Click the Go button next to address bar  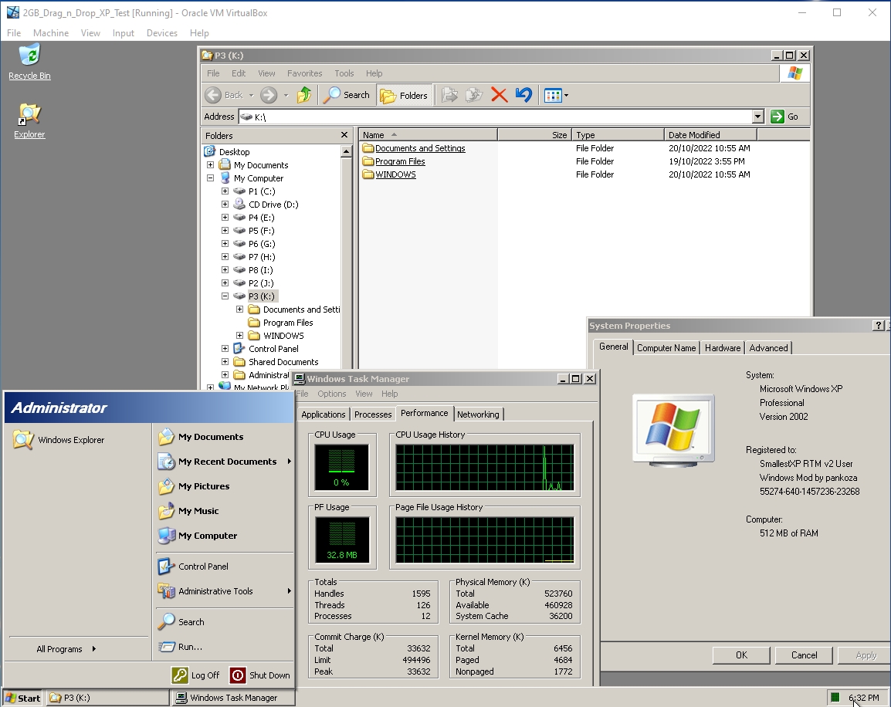click(784, 117)
